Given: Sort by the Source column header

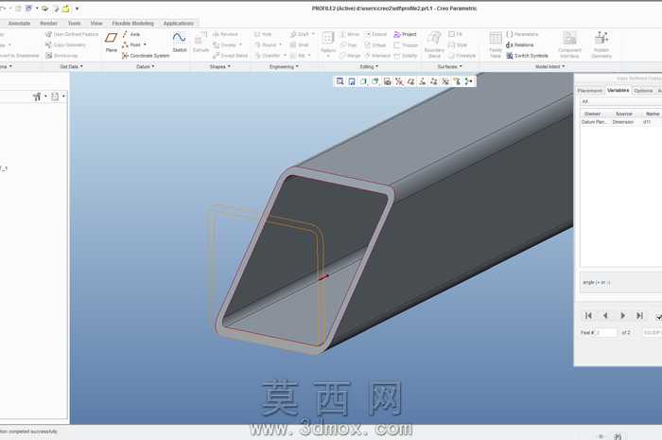Looking at the screenshot, I should coord(624,114).
